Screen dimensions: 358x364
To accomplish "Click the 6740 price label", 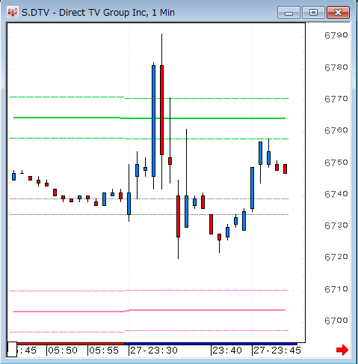I will coord(336,194).
